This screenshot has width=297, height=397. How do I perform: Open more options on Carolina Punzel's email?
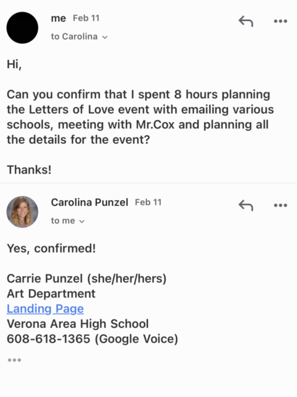pos(281,205)
